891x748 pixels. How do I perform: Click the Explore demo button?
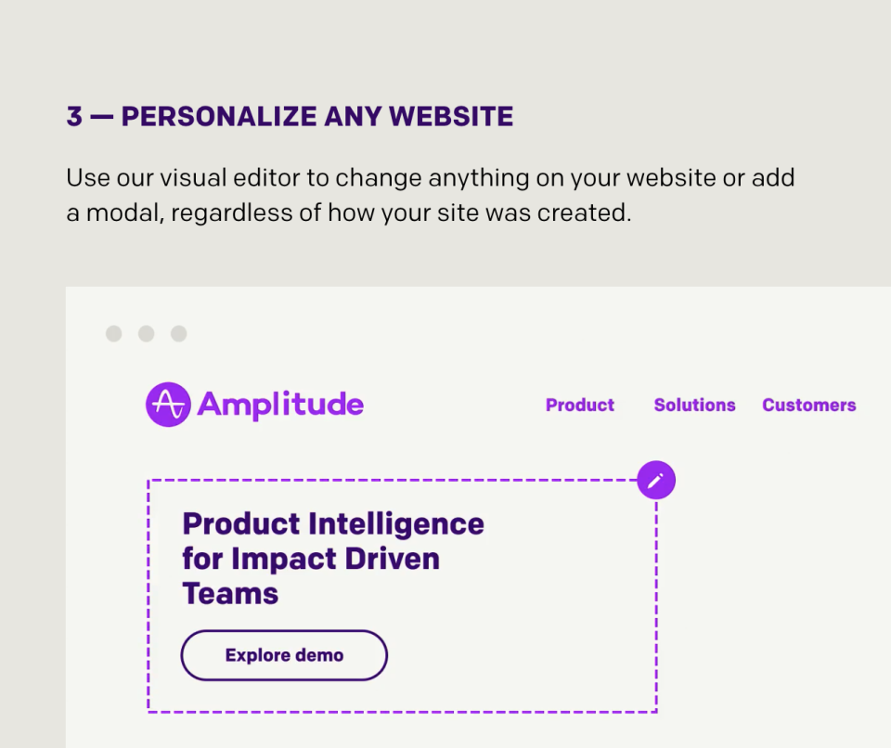284,655
